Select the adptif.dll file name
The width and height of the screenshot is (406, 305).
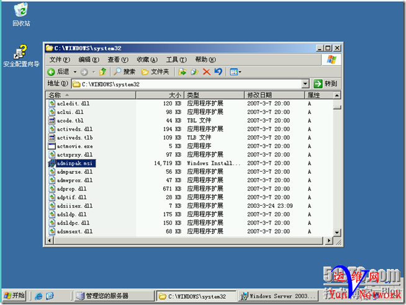click(x=72, y=197)
